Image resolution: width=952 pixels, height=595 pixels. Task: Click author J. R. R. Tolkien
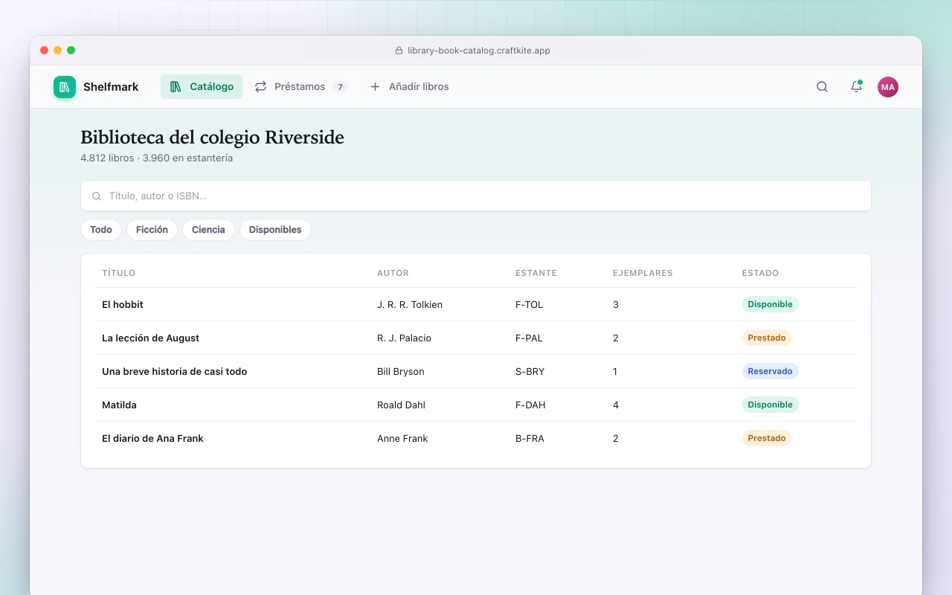[x=410, y=304]
